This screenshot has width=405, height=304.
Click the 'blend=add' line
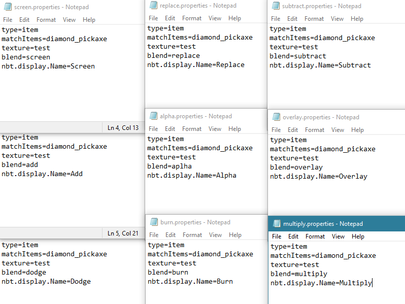pos(20,164)
